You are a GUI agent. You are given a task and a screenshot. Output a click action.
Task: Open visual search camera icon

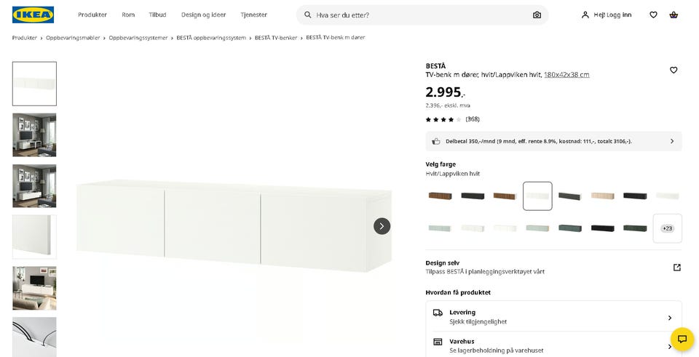[x=537, y=15]
